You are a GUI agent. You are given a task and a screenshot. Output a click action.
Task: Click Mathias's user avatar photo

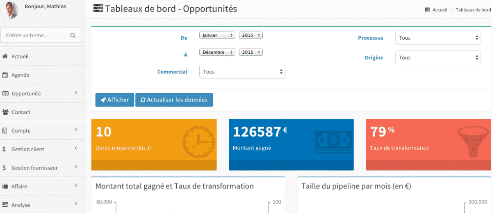click(x=10, y=10)
